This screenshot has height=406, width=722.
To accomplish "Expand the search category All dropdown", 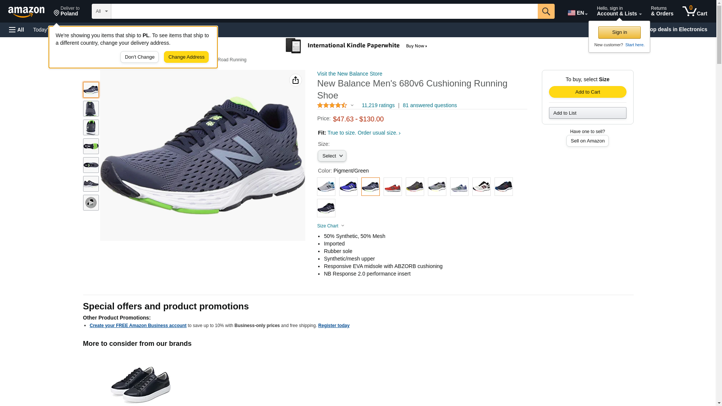I will (101, 11).
